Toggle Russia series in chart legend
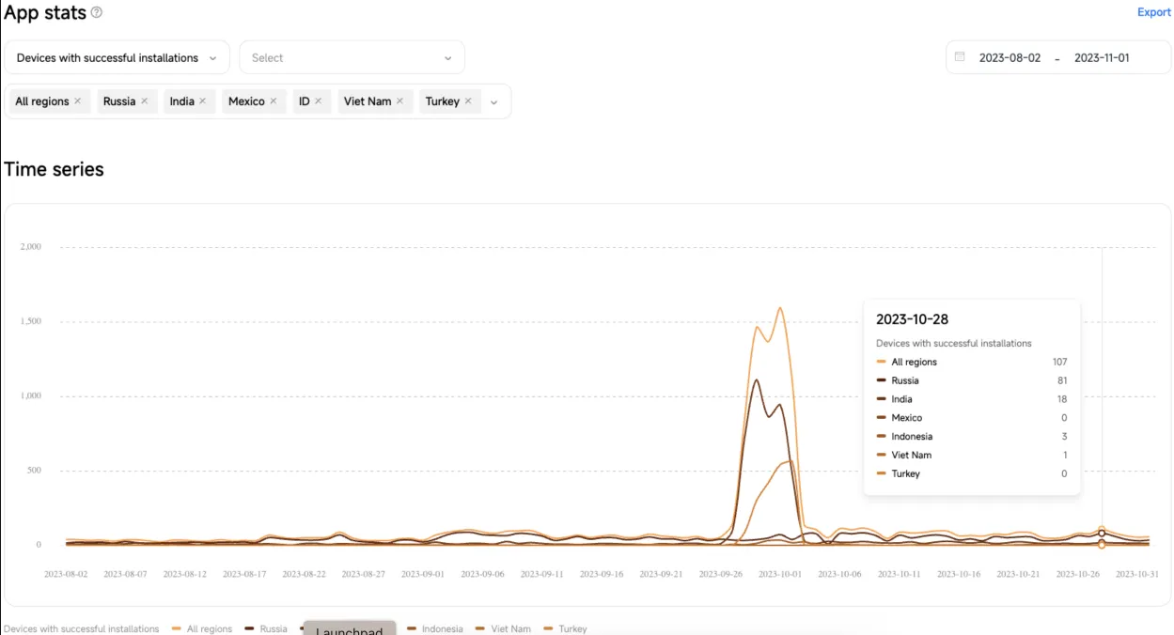This screenshot has width=1174, height=635. click(267, 628)
